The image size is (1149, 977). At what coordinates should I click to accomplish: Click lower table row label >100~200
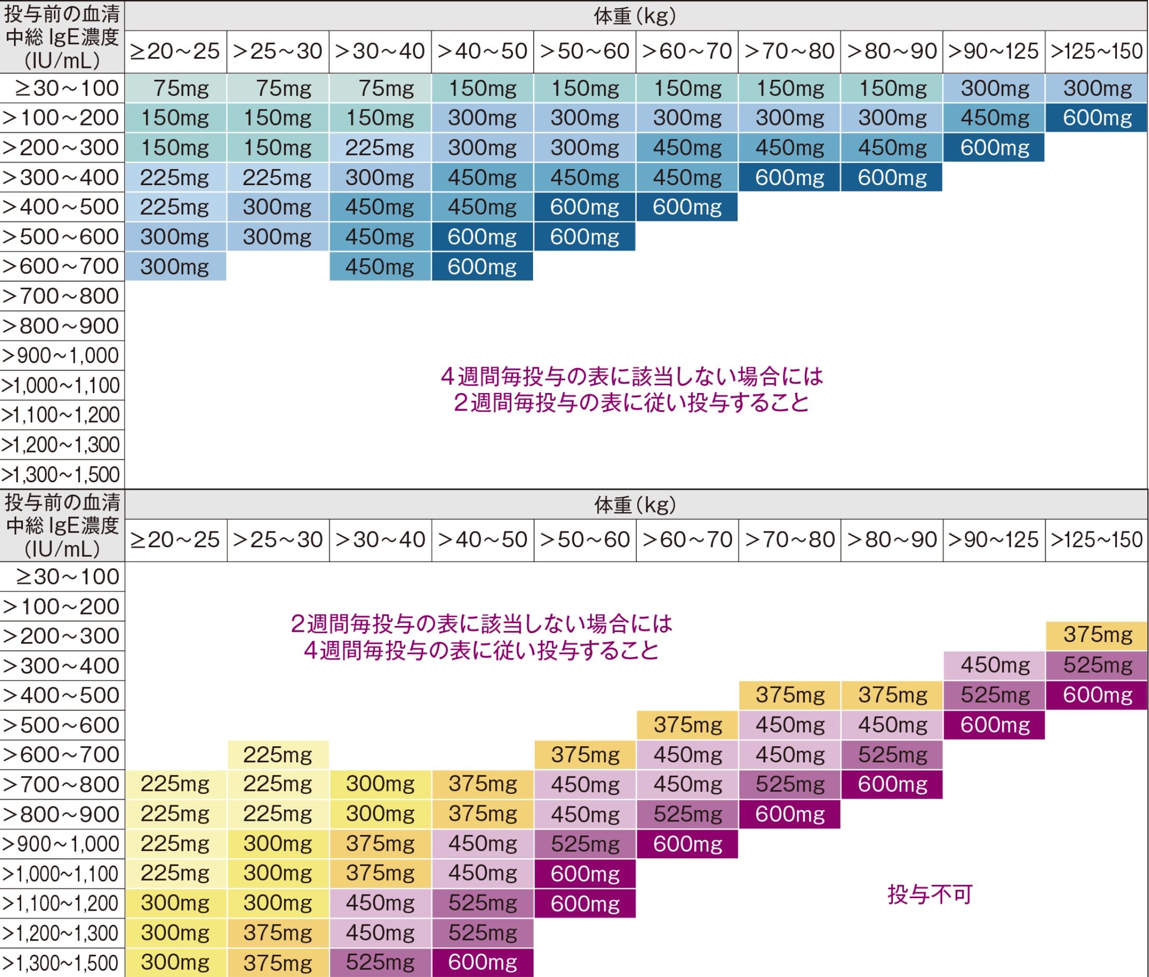(62, 606)
